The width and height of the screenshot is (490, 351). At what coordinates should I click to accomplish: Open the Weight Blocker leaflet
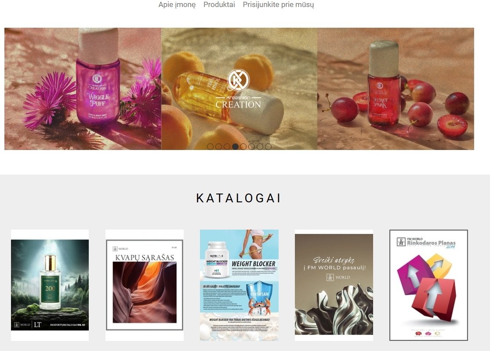pos(239,285)
